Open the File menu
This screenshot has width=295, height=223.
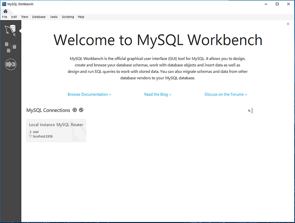click(5, 17)
